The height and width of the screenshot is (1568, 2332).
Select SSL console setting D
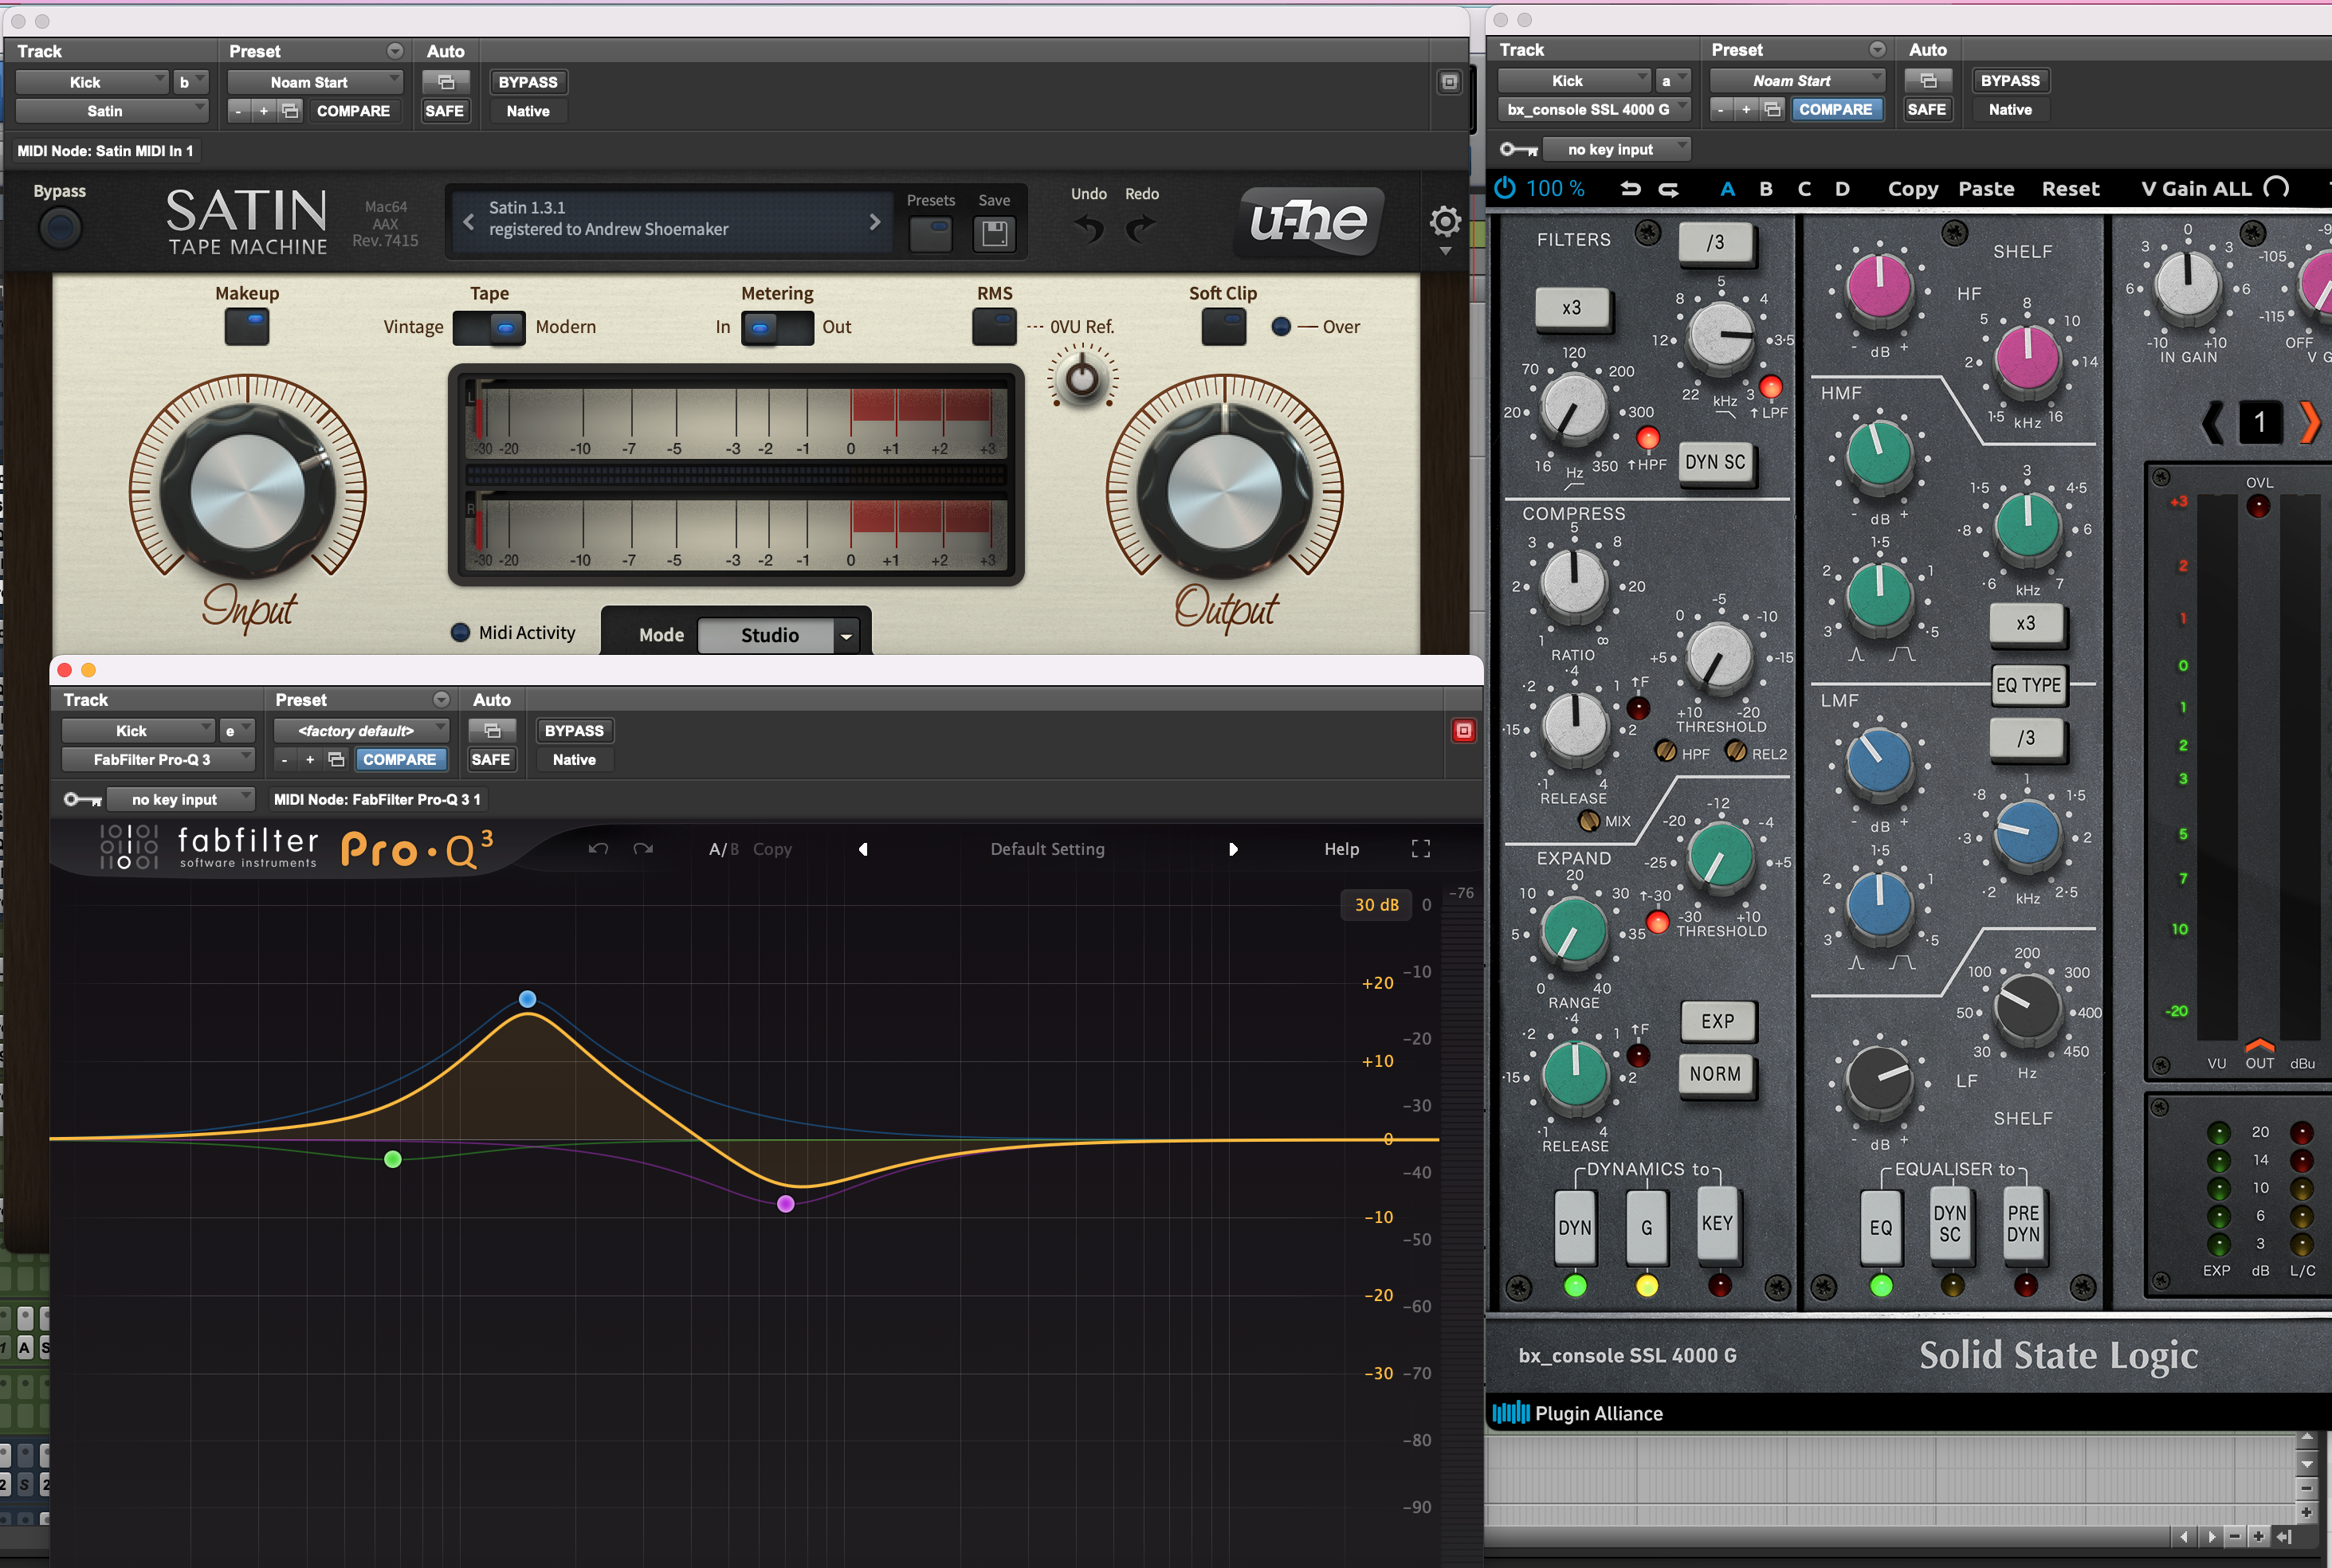1842,188
